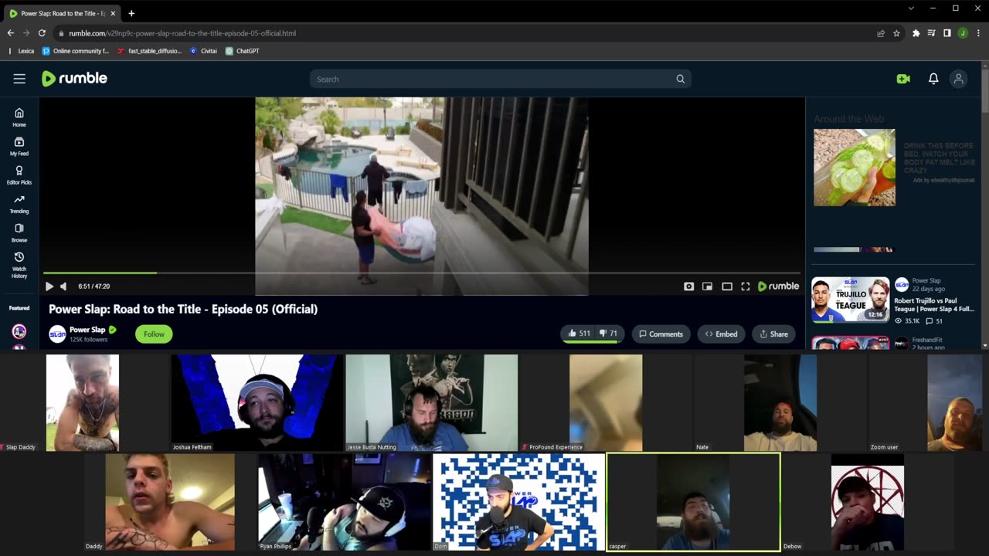Dislike the video with thumbs down
This screenshot has height=556, width=989.
click(608, 334)
